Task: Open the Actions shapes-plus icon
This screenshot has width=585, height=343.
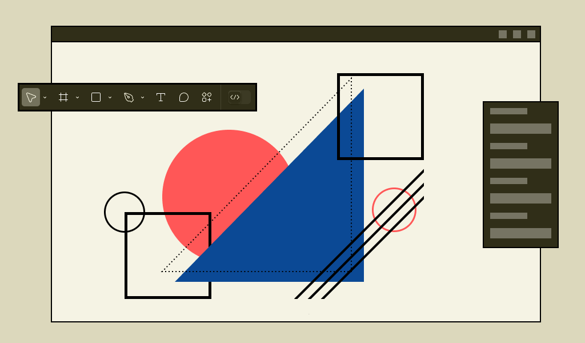Action: pyautogui.click(x=207, y=97)
